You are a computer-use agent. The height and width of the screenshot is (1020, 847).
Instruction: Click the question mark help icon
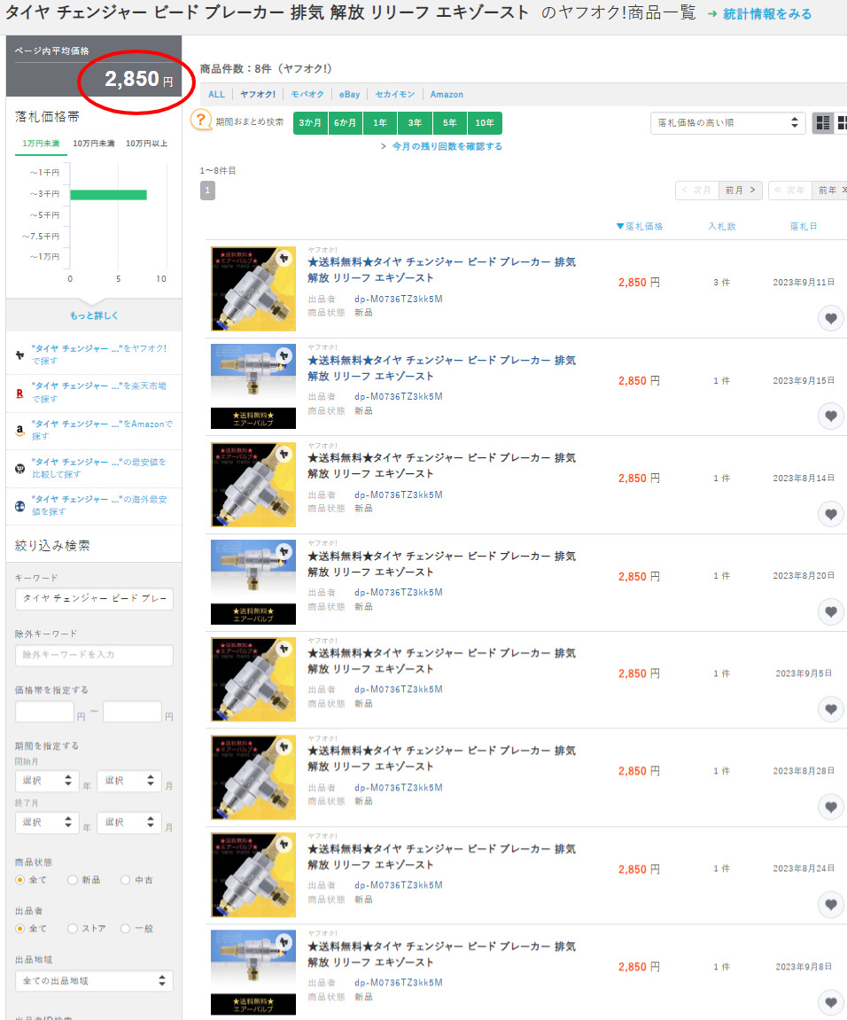coord(201,121)
